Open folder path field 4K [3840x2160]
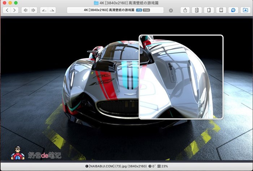Screen dimensions: 253x171 point(105,10)
